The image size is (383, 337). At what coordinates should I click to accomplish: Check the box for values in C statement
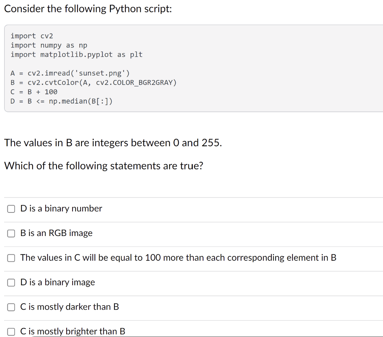(x=11, y=258)
